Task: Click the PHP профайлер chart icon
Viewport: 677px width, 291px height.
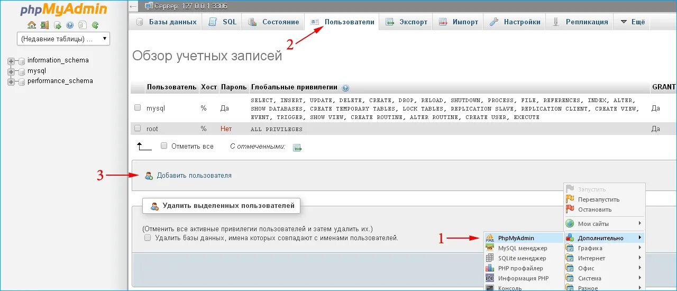Action: point(490,268)
